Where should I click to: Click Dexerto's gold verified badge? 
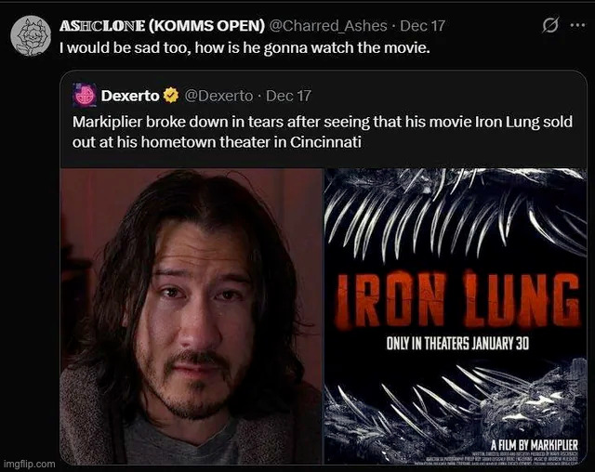coord(171,96)
